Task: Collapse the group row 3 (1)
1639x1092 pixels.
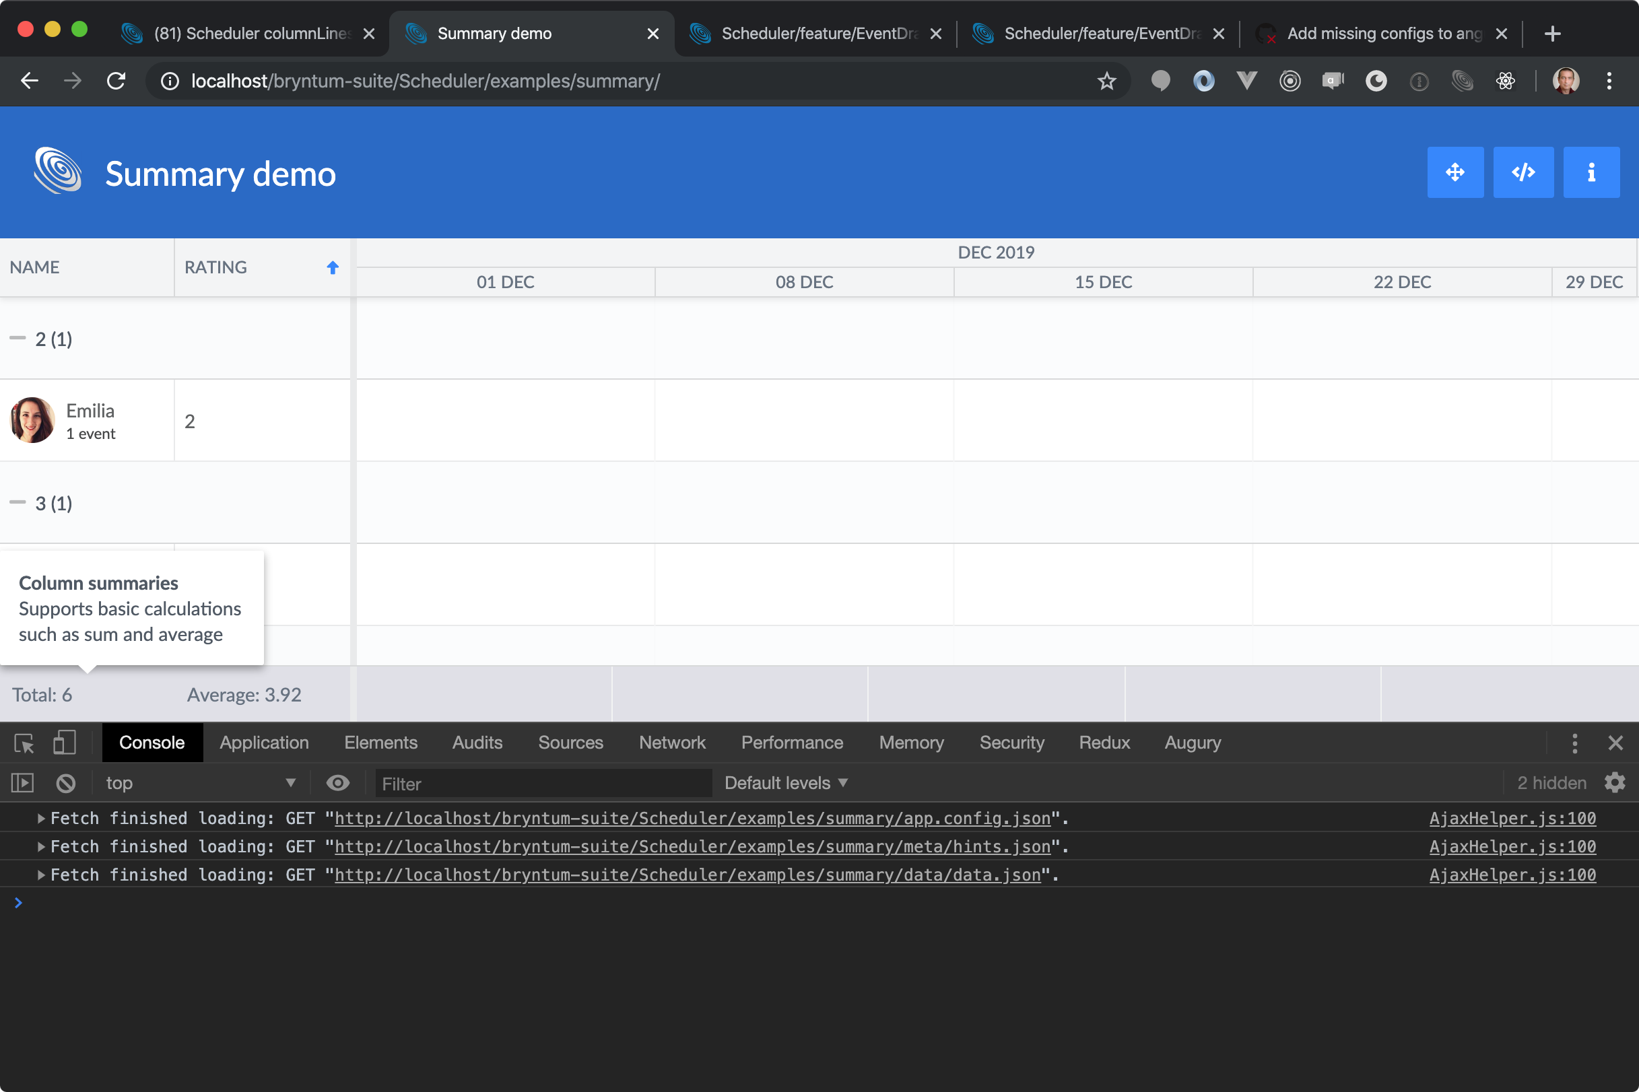Action: [18, 502]
